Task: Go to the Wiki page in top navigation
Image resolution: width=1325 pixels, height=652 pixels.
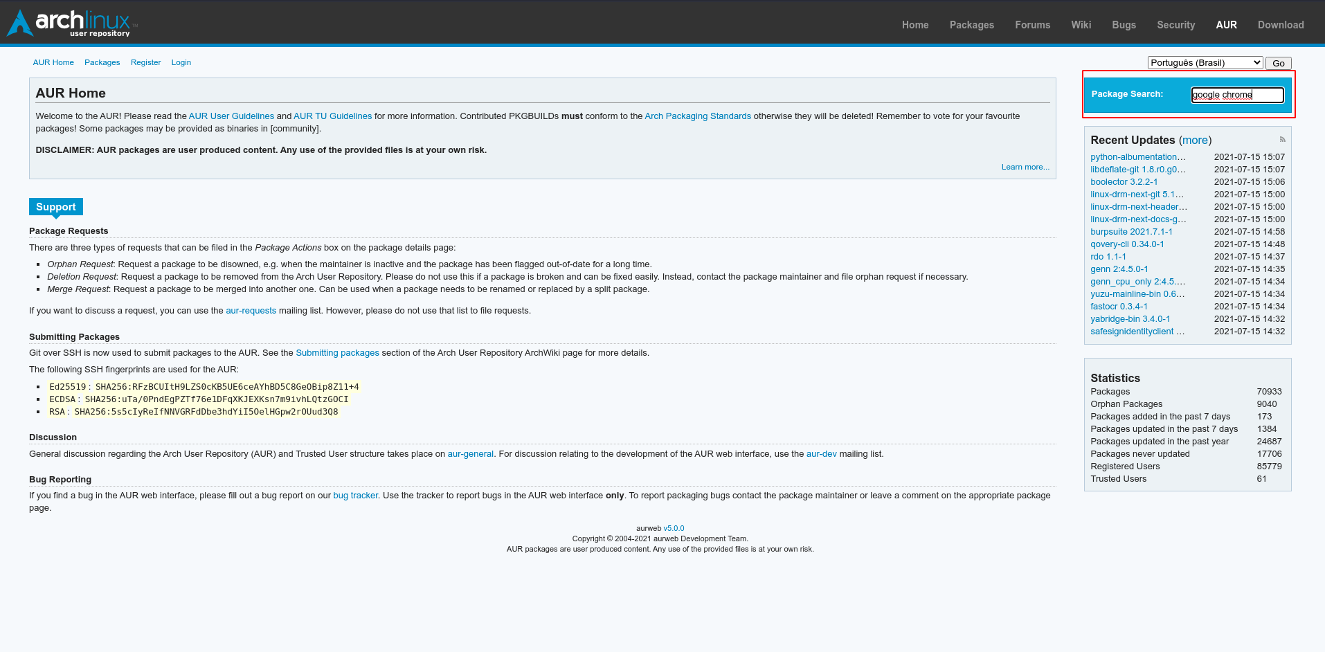Action: (1081, 25)
